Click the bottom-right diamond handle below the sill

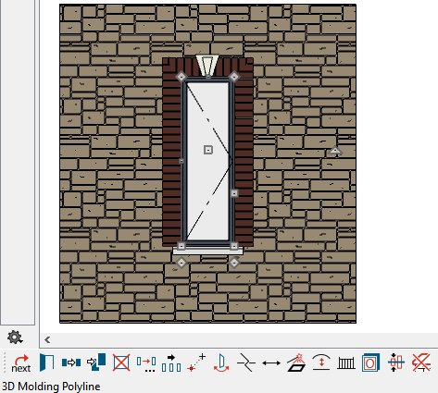[234, 263]
